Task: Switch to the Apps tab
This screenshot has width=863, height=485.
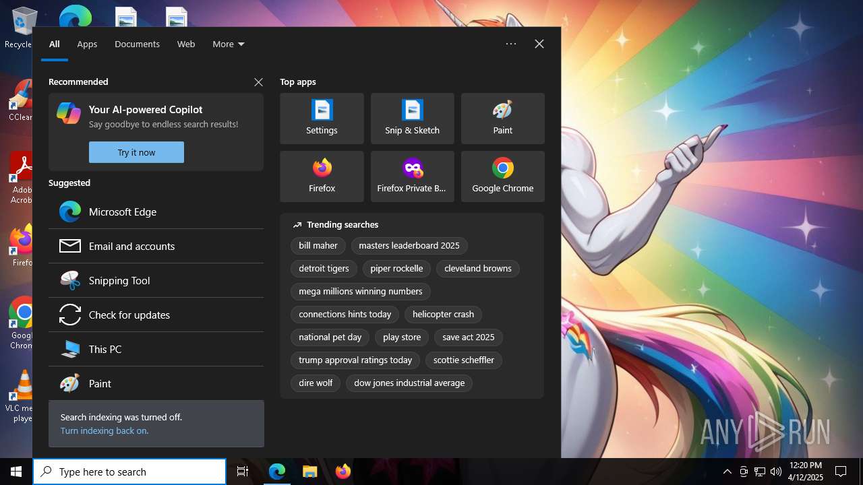Action: point(87,44)
